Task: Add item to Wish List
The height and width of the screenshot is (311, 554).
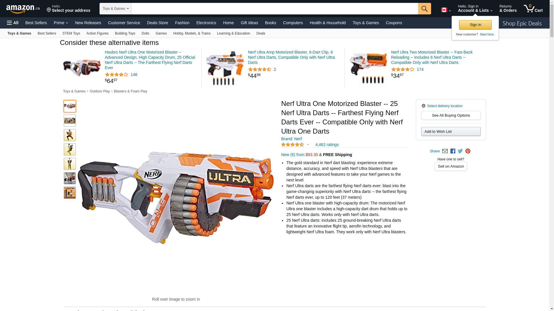Action: 451,132
